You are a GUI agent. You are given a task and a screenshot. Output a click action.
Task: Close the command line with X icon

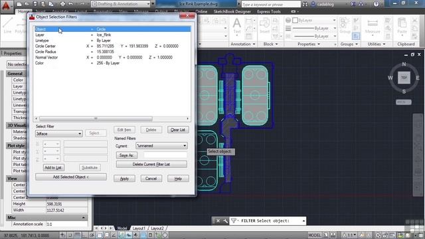pyautogui.click(x=218, y=221)
